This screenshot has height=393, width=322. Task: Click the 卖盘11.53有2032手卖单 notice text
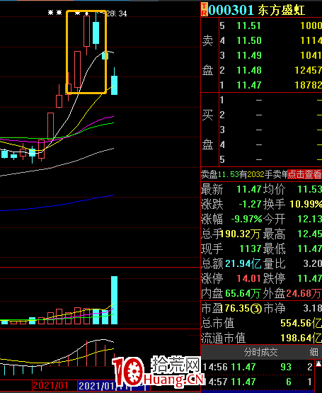pyautogui.click(x=244, y=174)
